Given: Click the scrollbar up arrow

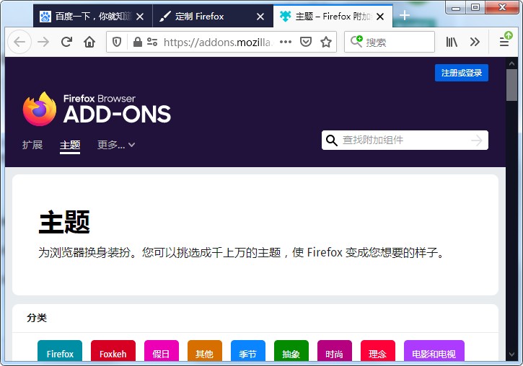Looking at the screenshot, I should tap(511, 63).
